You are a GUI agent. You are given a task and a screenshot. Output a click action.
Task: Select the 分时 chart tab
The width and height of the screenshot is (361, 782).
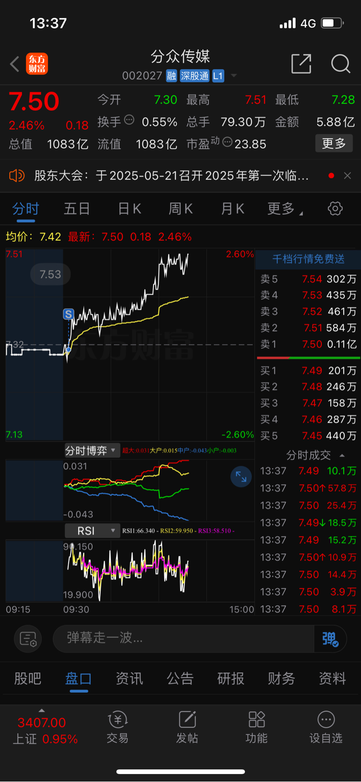pyautogui.click(x=26, y=209)
